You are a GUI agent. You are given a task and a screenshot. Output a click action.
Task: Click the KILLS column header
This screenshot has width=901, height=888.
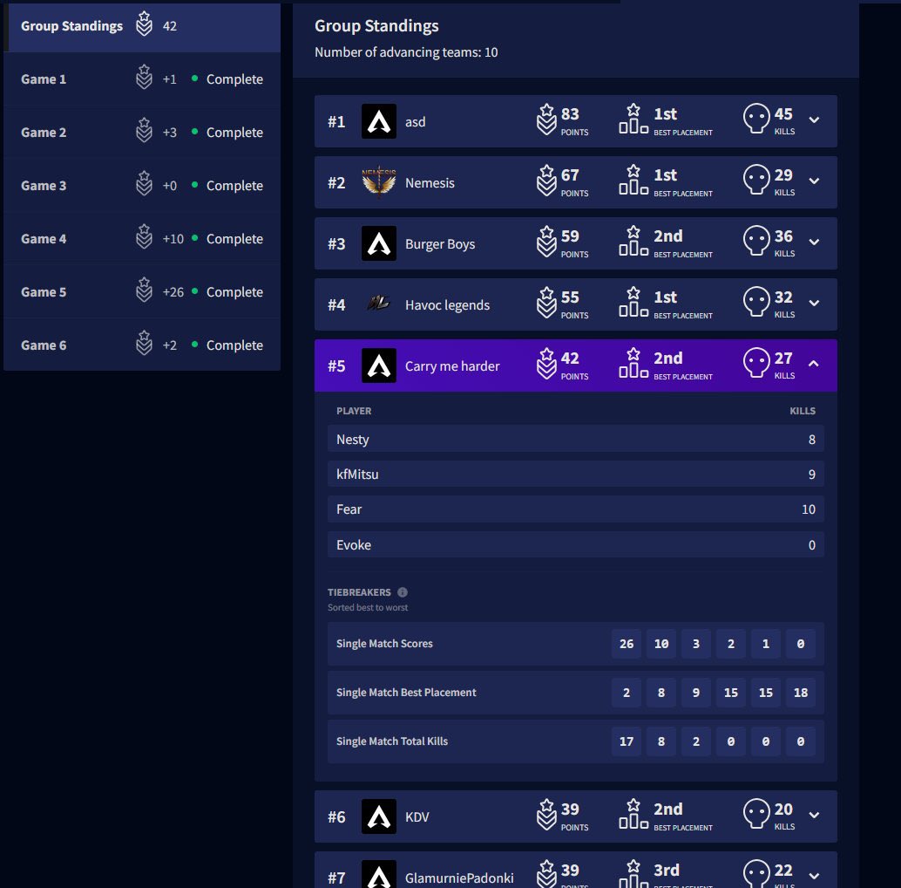point(803,411)
